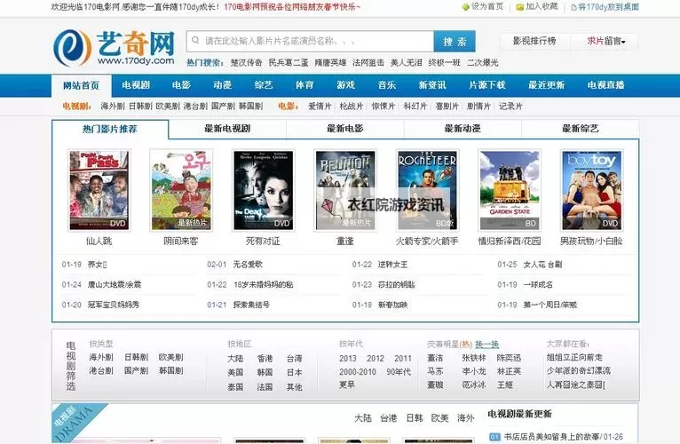Switch to the 最新综艺 tab

click(x=580, y=129)
